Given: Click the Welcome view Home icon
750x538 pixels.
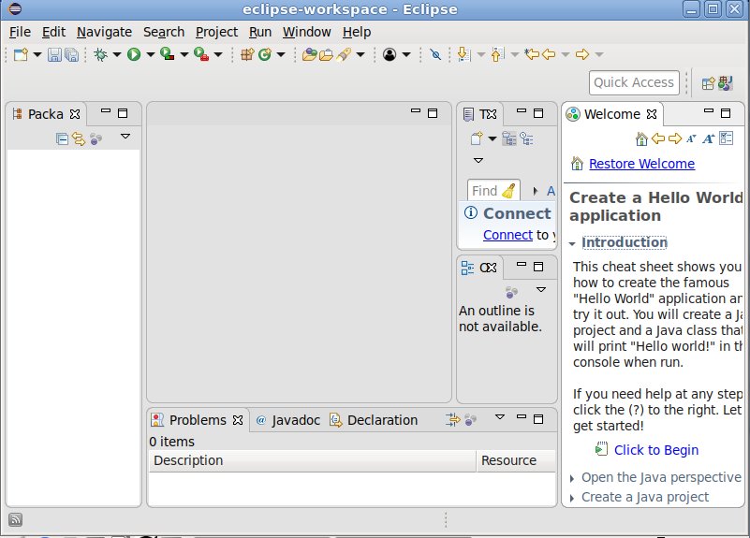Looking at the screenshot, I should click(x=641, y=139).
